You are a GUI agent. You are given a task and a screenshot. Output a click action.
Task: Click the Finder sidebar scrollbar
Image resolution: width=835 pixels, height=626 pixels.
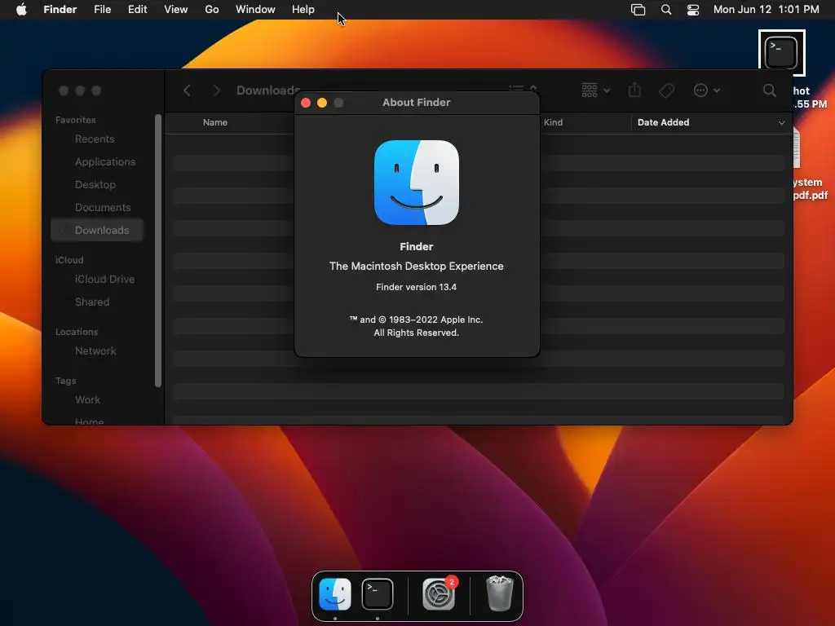tap(157, 250)
